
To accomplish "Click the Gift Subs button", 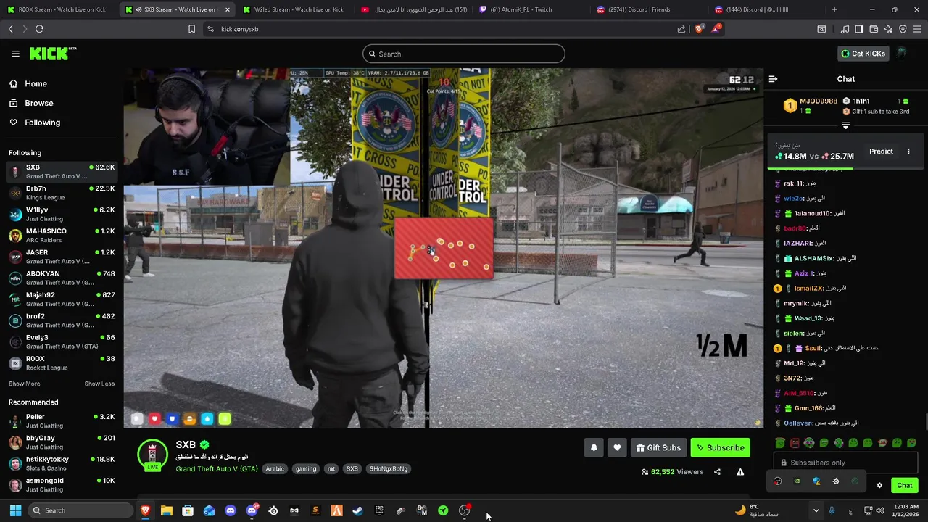I will click(658, 447).
